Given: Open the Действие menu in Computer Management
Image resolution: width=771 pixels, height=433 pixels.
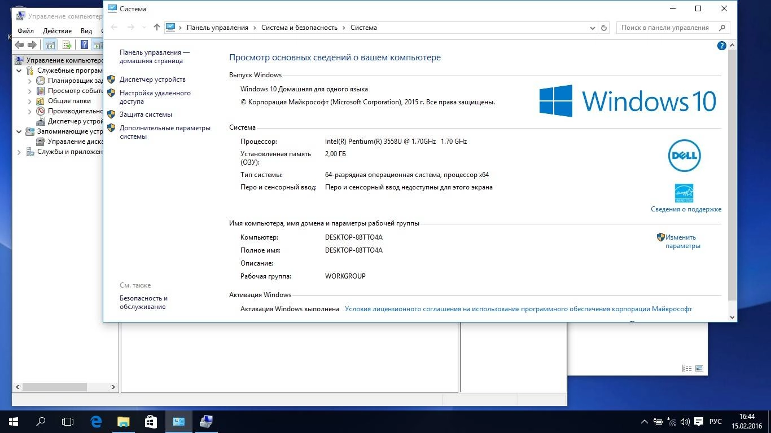Looking at the screenshot, I should click(57, 31).
